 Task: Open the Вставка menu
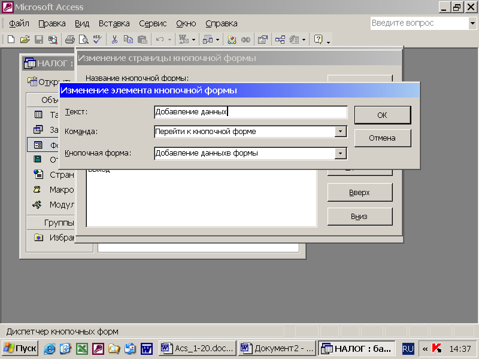(x=114, y=23)
